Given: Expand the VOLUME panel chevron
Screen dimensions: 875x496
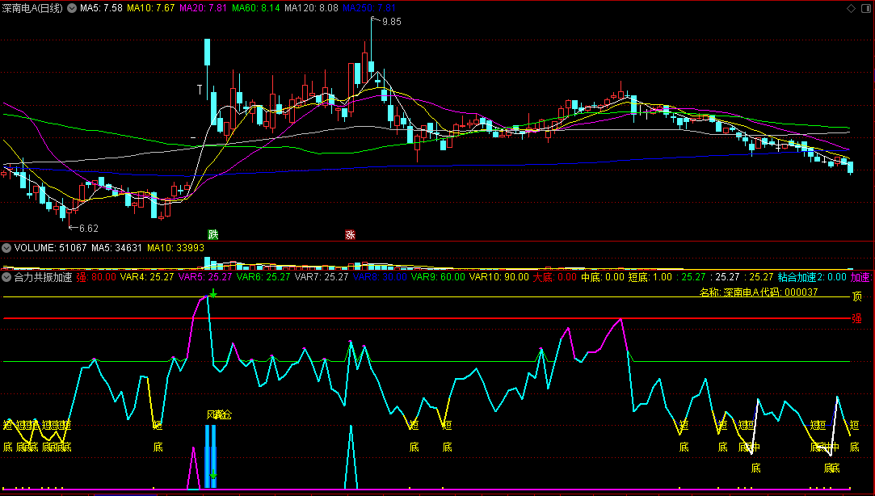Looking at the screenshot, I should tap(6, 248).
